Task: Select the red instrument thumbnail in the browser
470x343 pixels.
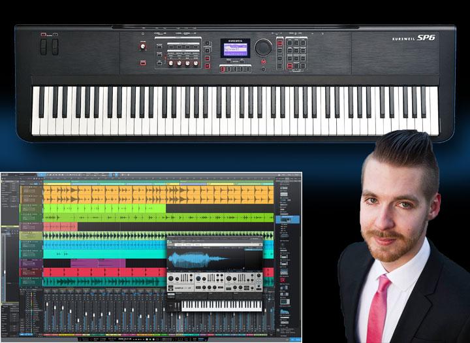Action: point(283,280)
